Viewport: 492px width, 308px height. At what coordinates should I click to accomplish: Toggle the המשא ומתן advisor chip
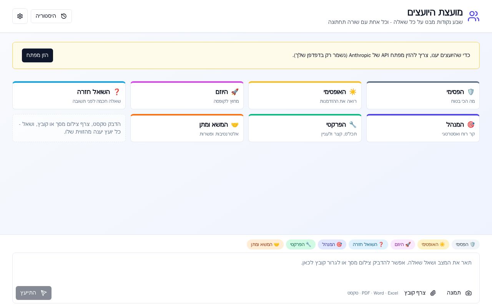pyautogui.click(x=265, y=244)
